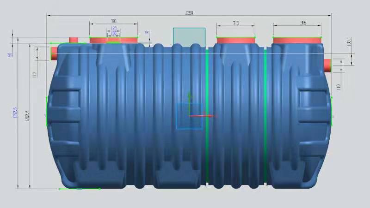Click the blue 17 dimension label
The image size is (370, 208).
click(x=147, y=32)
